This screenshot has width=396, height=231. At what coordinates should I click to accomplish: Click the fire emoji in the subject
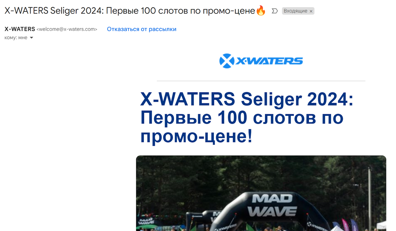pos(261,11)
